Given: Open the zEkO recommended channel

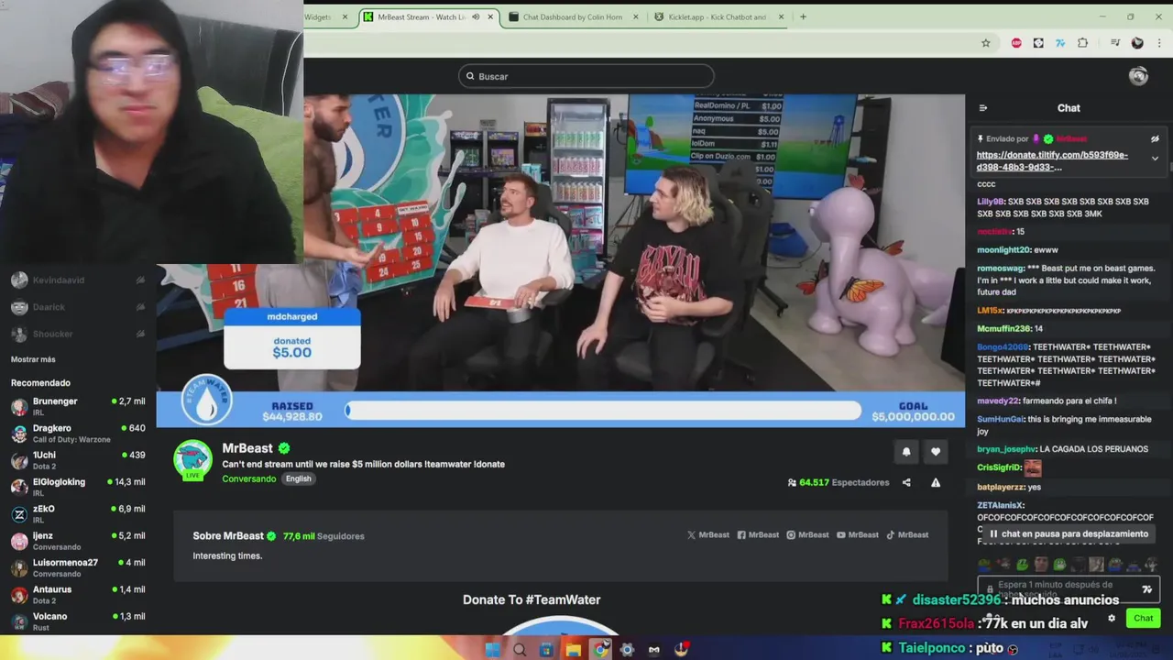Looking at the screenshot, I should 78,513.
